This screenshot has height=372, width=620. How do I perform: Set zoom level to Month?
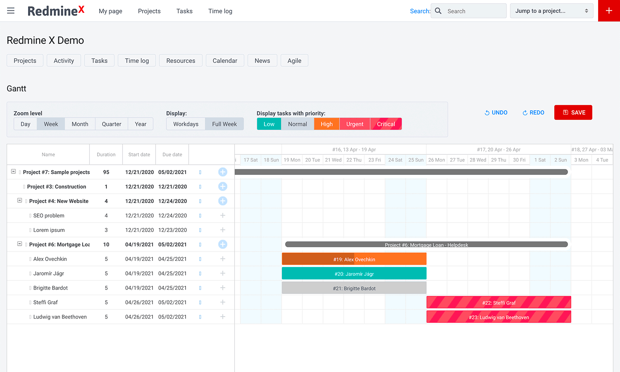80,124
